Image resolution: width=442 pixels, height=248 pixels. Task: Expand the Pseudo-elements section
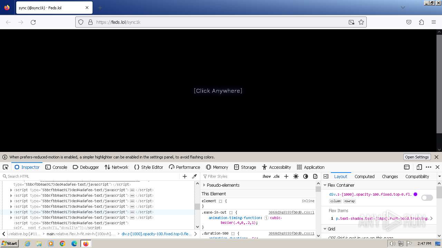click(204, 185)
